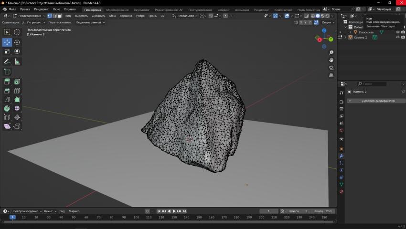Open the Опции dropdown
Screen dimensions: 406x229
pyautogui.click(x=328, y=22)
